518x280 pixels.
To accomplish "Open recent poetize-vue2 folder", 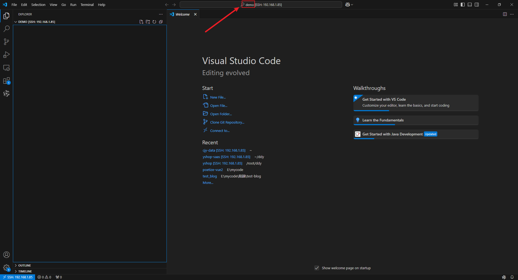I will [x=213, y=170].
